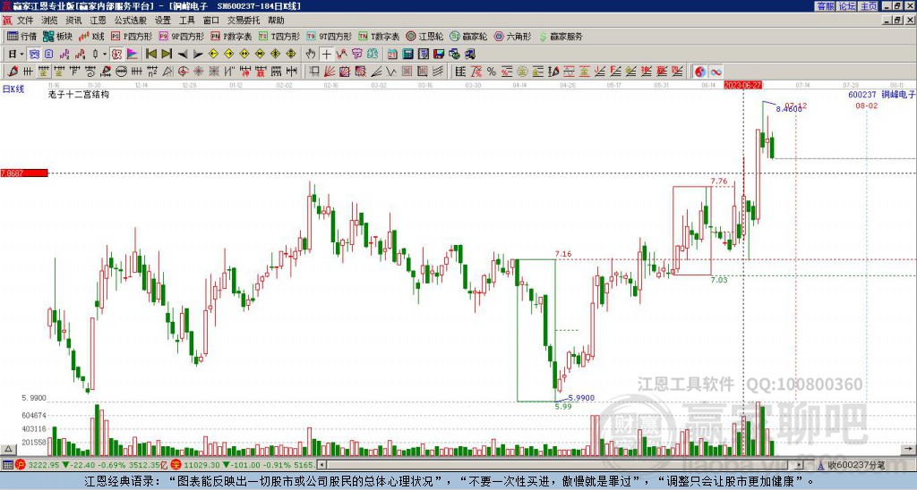This screenshot has width=917, height=490.
Task: Open the 9P四方形 tool
Action: click(181, 36)
